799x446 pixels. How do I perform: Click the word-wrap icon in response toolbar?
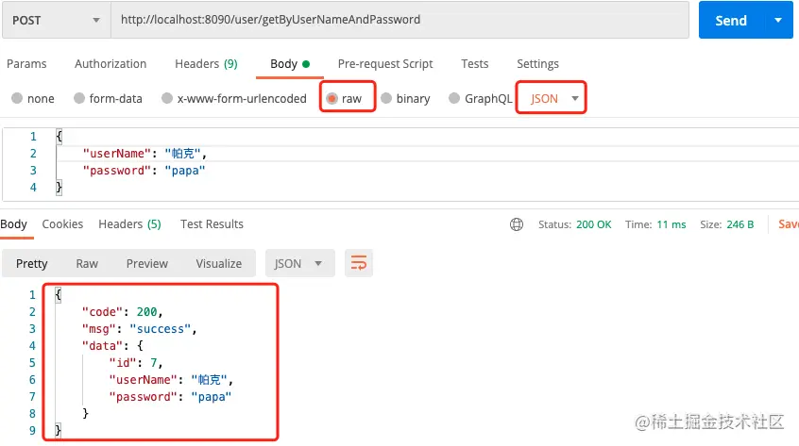click(x=359, y=263)
